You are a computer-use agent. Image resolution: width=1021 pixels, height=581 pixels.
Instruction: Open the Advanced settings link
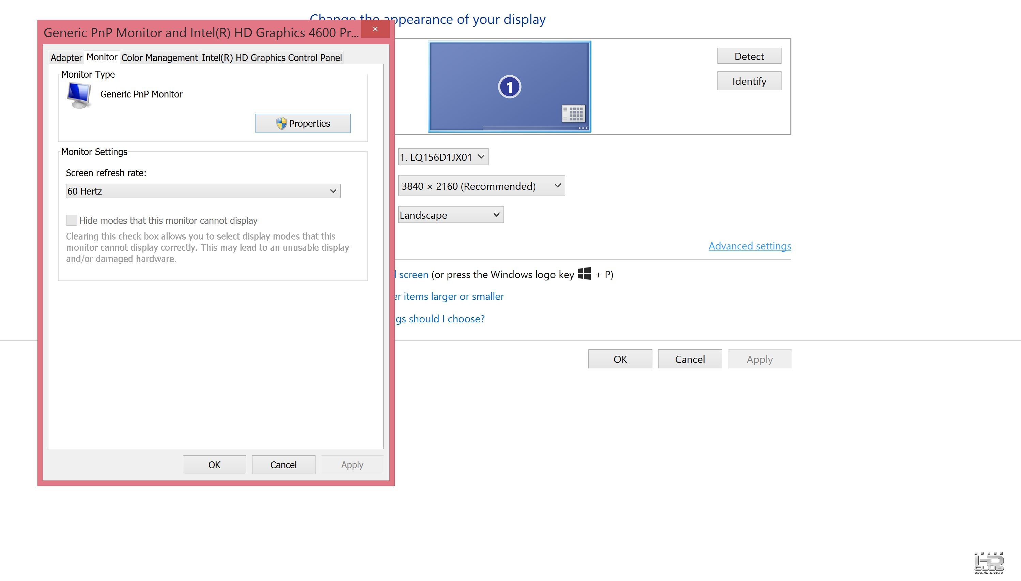749,246
